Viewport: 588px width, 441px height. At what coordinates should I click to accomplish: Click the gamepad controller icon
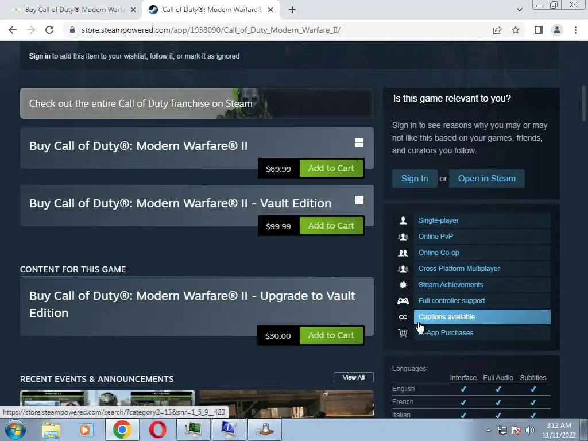coord(403,301)
